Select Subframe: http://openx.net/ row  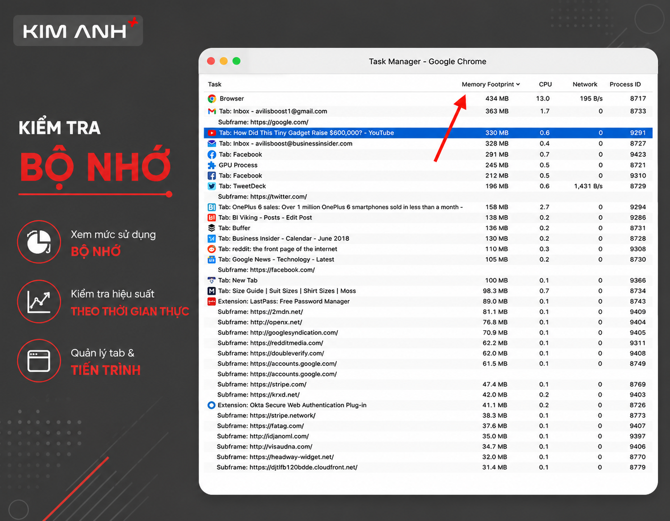pos(428,322)
